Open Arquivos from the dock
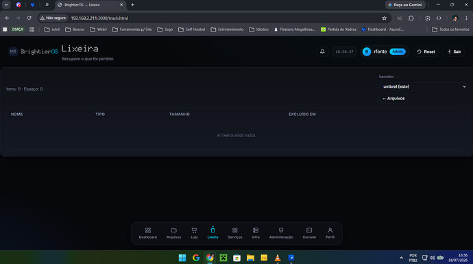This screenshot has height=264, width=473. (x=173, y=233)
